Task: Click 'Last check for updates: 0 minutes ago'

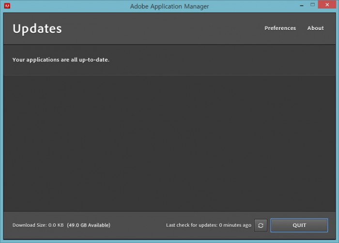Action: pyautogui.click(x=209, y=225)
